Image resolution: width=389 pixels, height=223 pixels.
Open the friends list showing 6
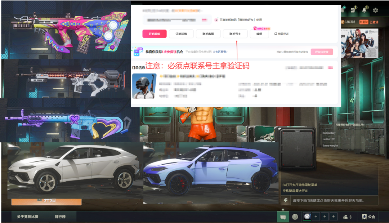pyautogui.click(x=347, y=217)
